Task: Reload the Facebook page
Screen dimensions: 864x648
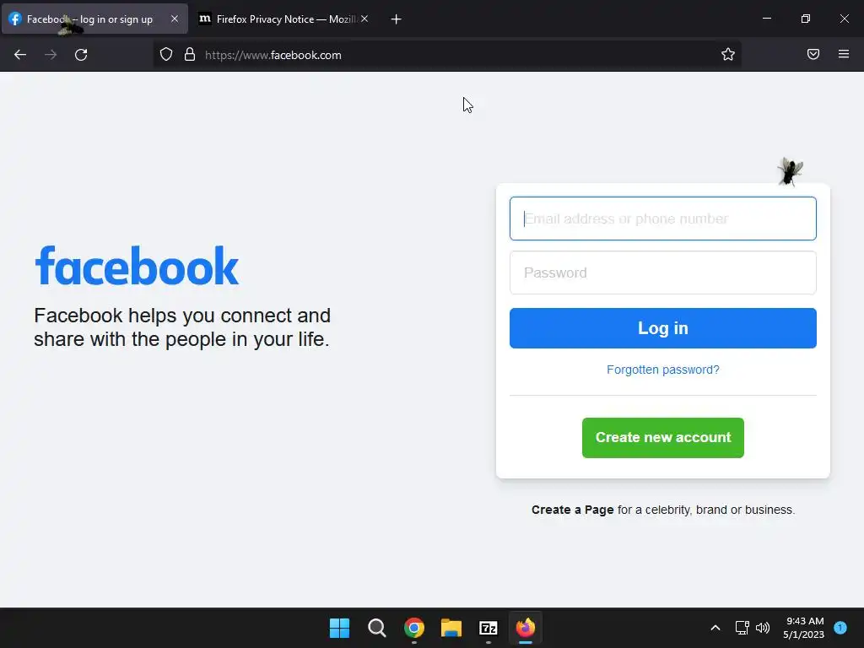Action: click(81, 55)
